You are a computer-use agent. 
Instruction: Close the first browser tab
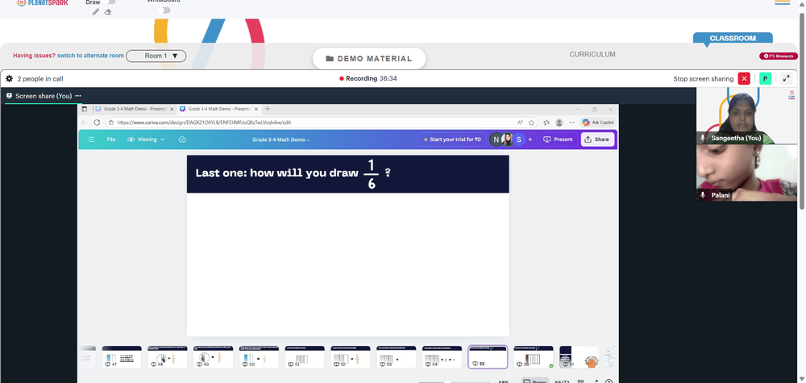pyautogui.click(x=173, y=109)
